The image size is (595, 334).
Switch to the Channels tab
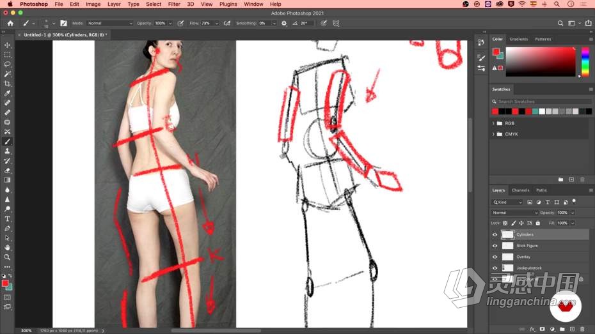[x=520, y=190]
